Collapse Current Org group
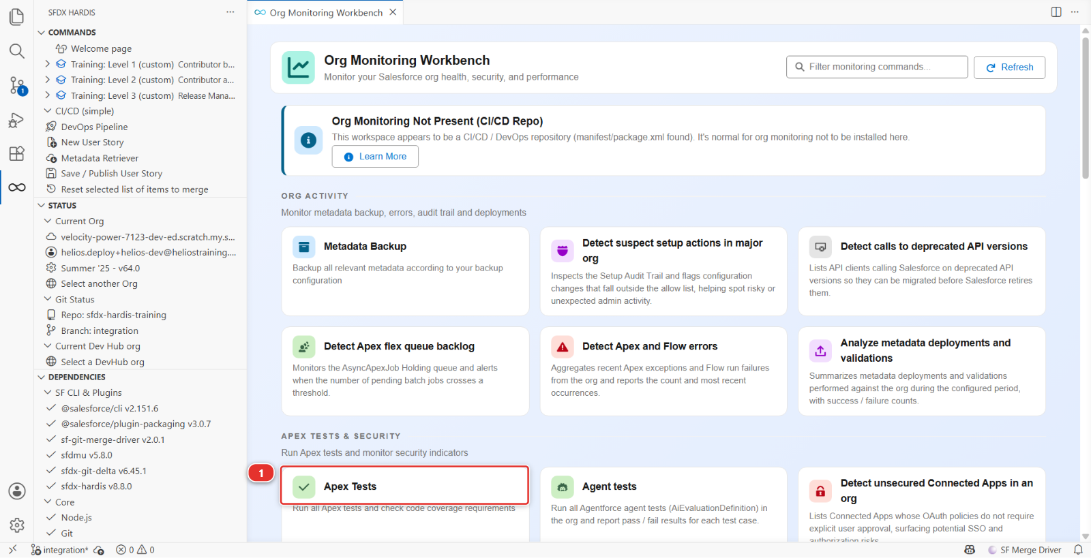Viewport: 1091px width, 558px height. [48, 221]
